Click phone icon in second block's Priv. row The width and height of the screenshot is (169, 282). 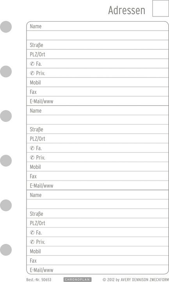[x=32, y=157]
